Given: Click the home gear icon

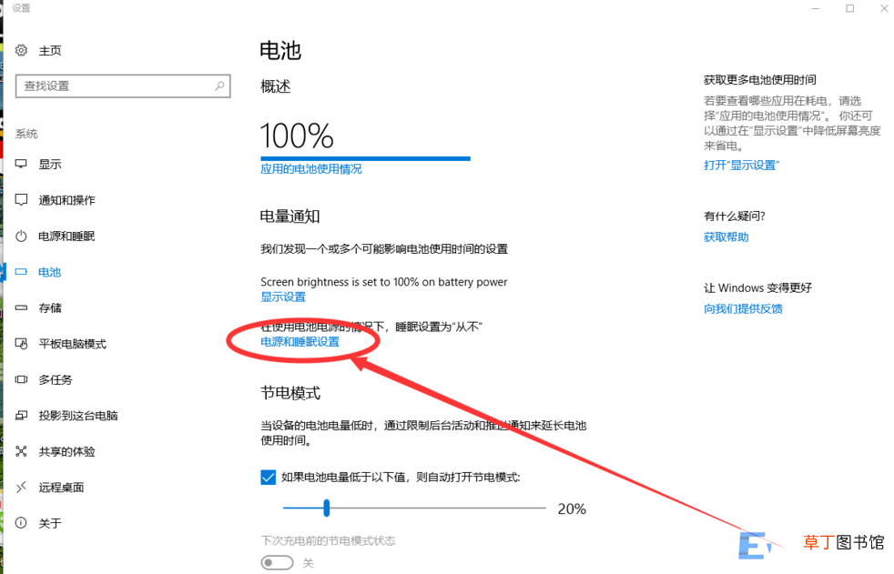Looking at the screenshot, I should [21, 50].
